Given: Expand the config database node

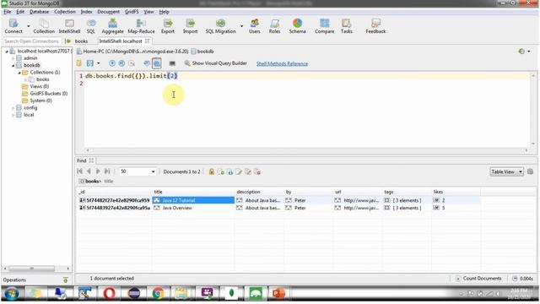Looking at the screenshot, I should pyautogui.click(x=13, y=108).
